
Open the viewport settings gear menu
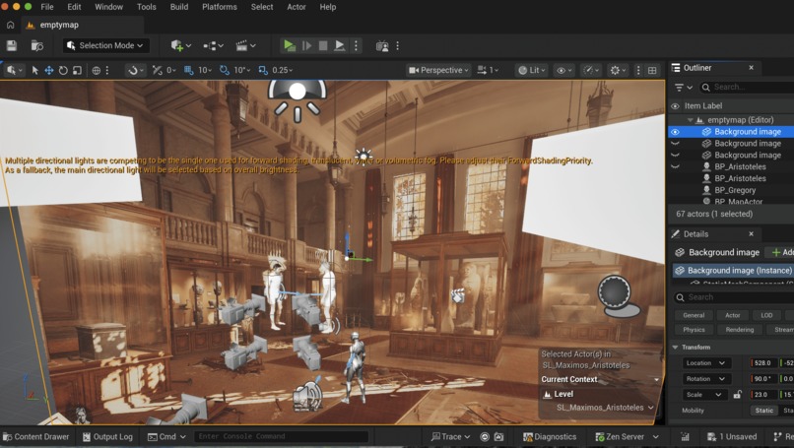[619, 70]
